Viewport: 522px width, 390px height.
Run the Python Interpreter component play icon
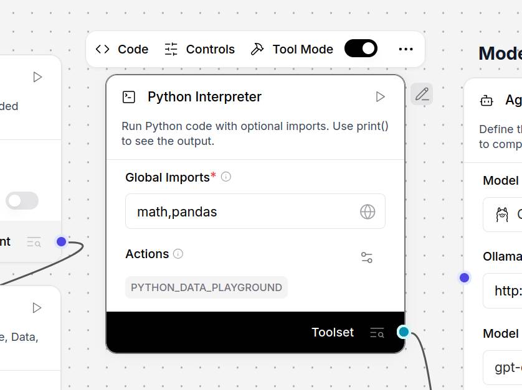381,97
